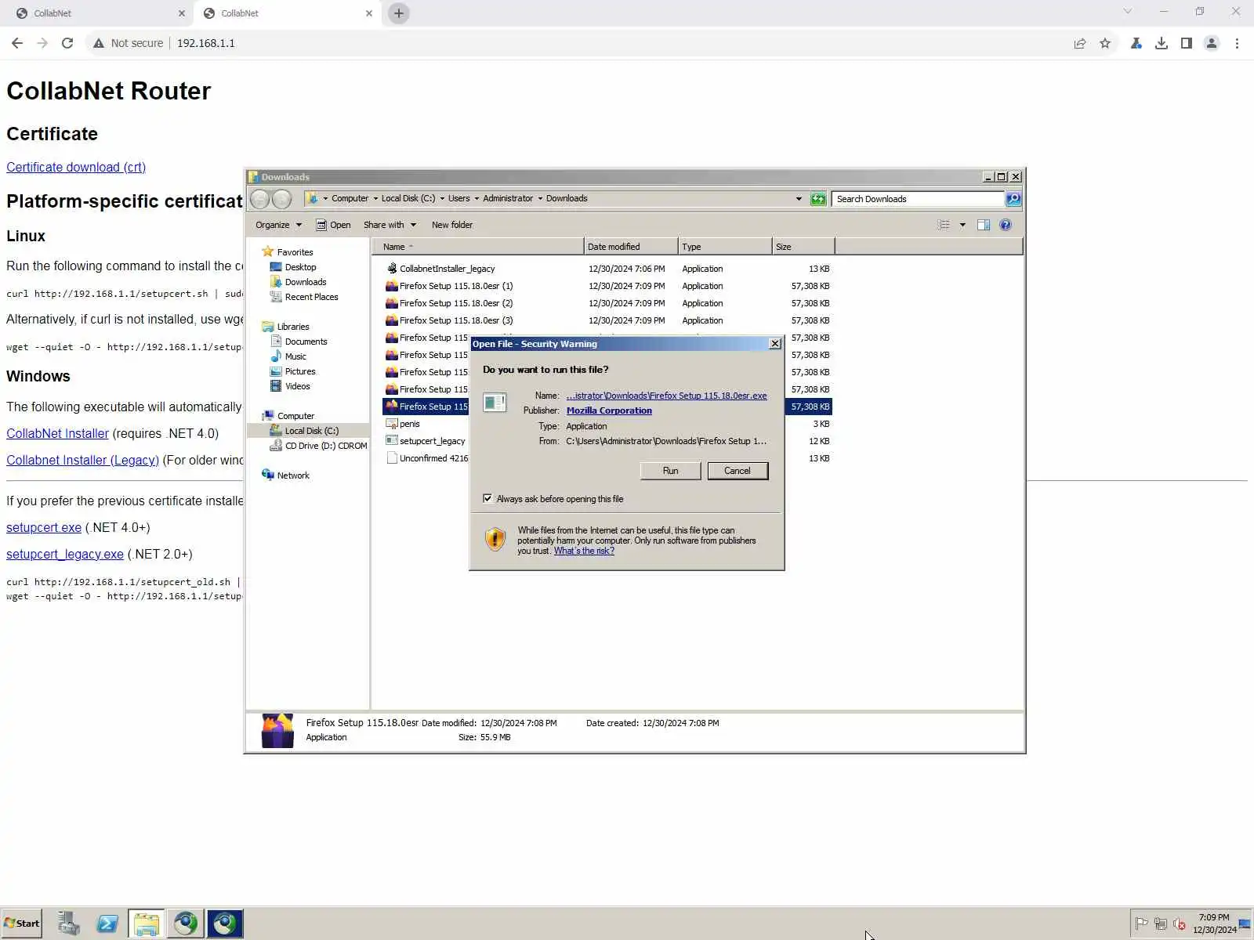Click the Search Downloads input field
Screen dimensions: 1254x940
(x=918, y=199)
